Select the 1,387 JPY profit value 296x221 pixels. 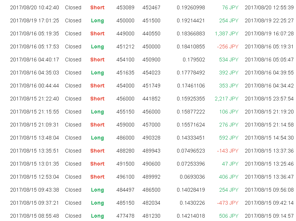[x=227, y=33]
